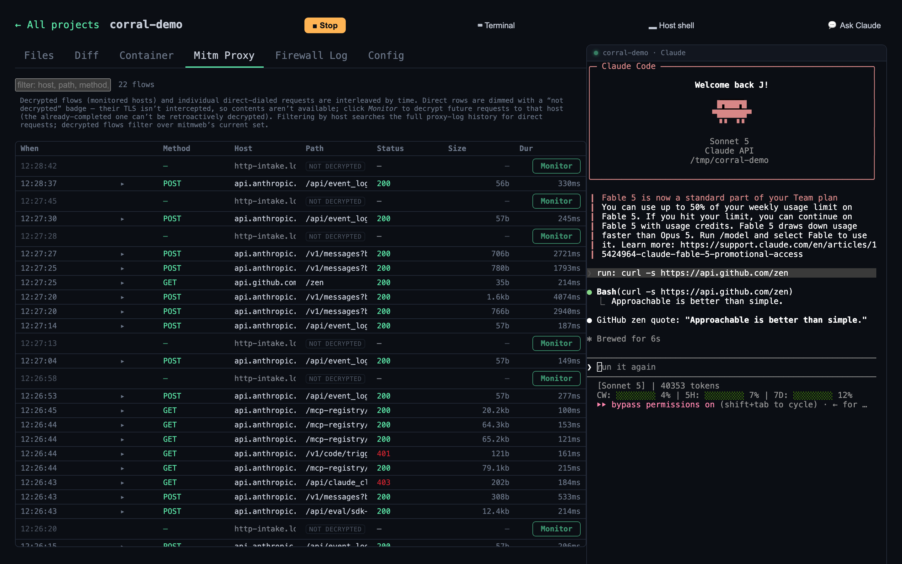Image resolution: width=902 pixels, height=564 pixels.
Task: Click the bypass permissions on indicator
Action: 656,405
